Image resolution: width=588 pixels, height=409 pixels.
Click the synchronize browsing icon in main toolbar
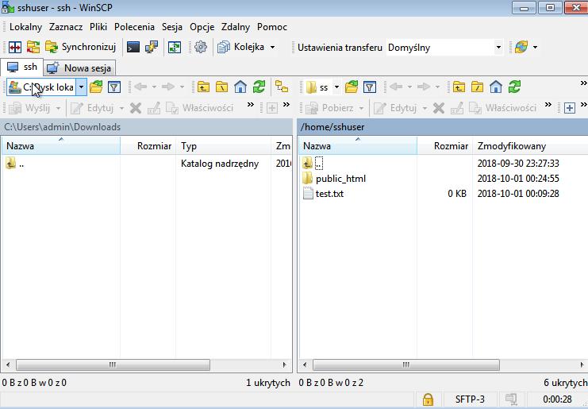[x=33, y=48]
